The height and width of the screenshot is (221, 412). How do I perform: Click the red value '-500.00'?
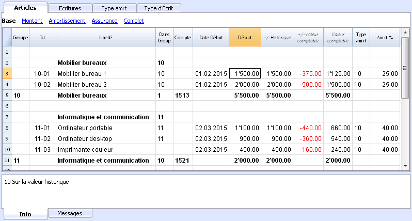pyautogui.click(x=308, y=84)
